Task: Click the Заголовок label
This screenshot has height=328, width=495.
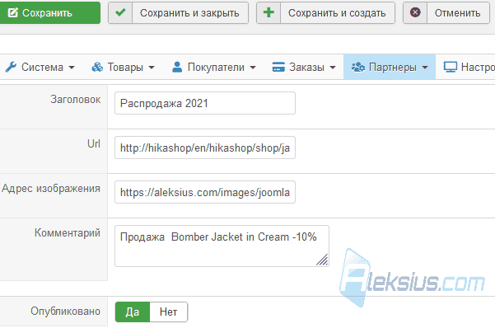Action: 76,100
